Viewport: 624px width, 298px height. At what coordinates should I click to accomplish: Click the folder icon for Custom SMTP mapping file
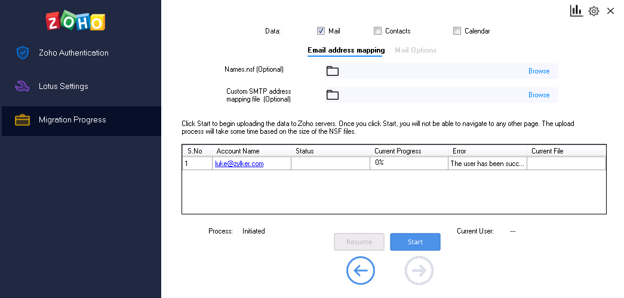tap(332, 95)
